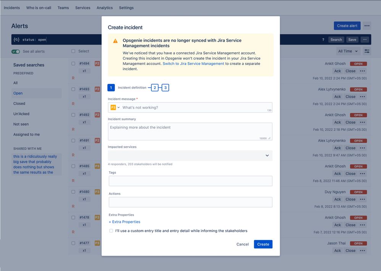Open more actions for Ankit Ghosh 2:18 PM alert
The height and width of the screenshot is (271, 381).
click(x=362, y=123)
